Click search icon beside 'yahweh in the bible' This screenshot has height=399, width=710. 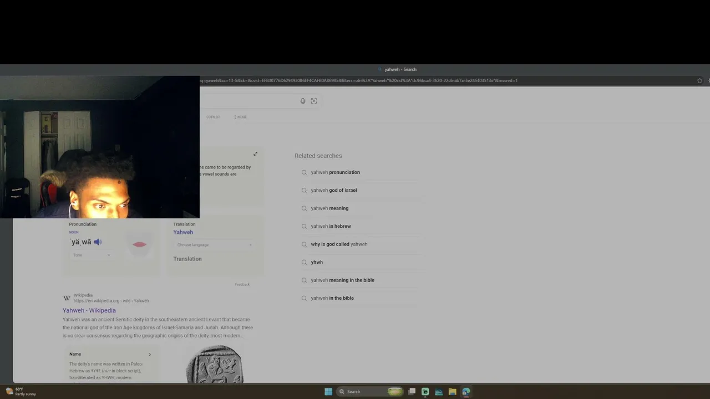coord(304,298)
